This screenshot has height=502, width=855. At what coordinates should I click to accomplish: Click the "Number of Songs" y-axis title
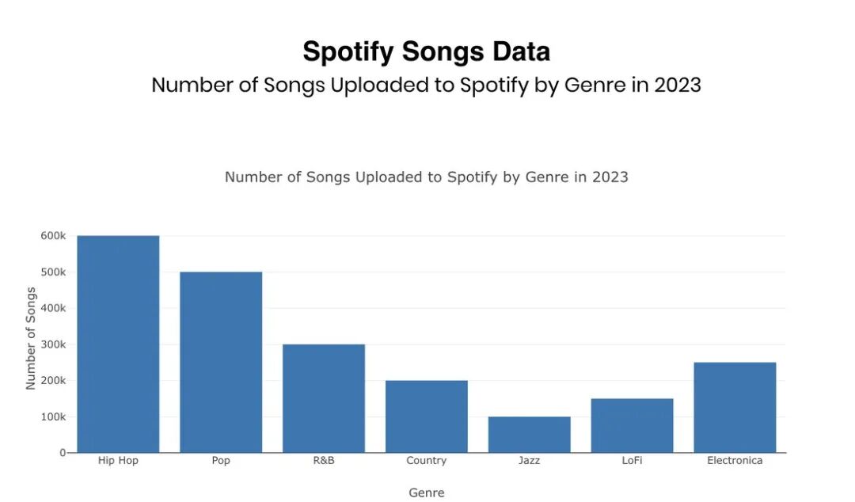tap(31, 338)
